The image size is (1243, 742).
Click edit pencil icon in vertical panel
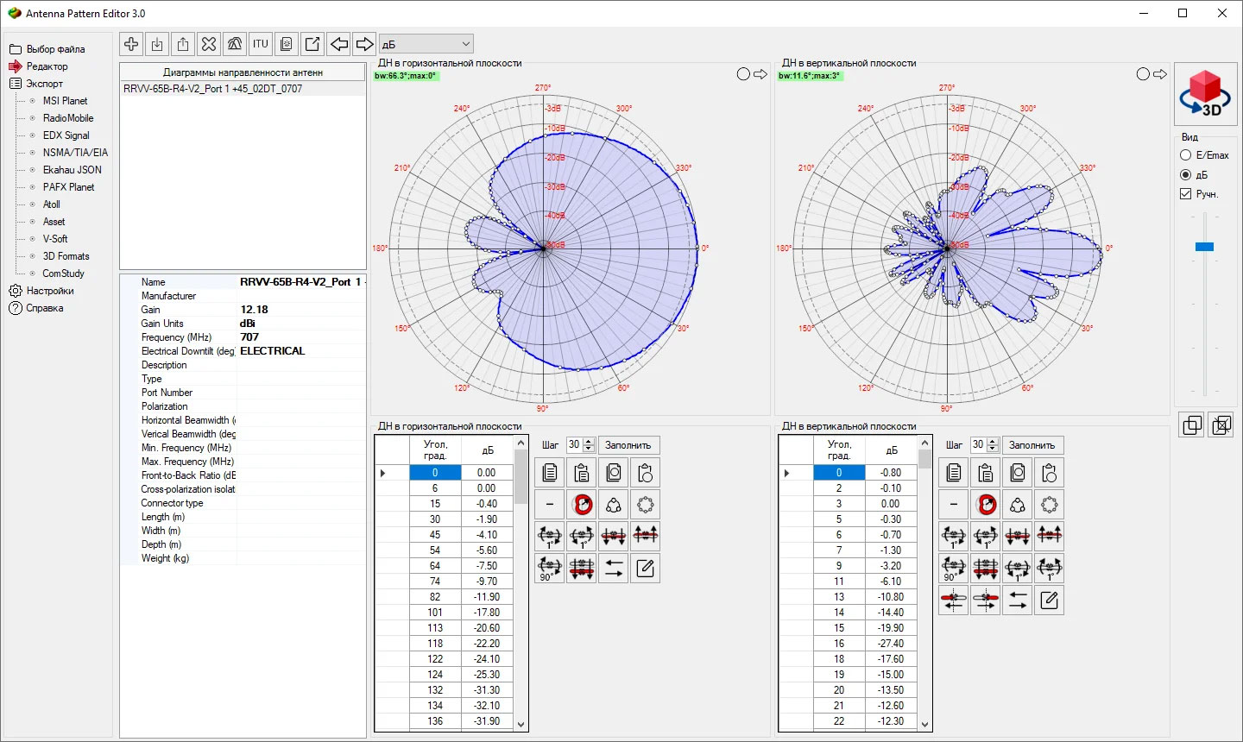click(1049, 601)
